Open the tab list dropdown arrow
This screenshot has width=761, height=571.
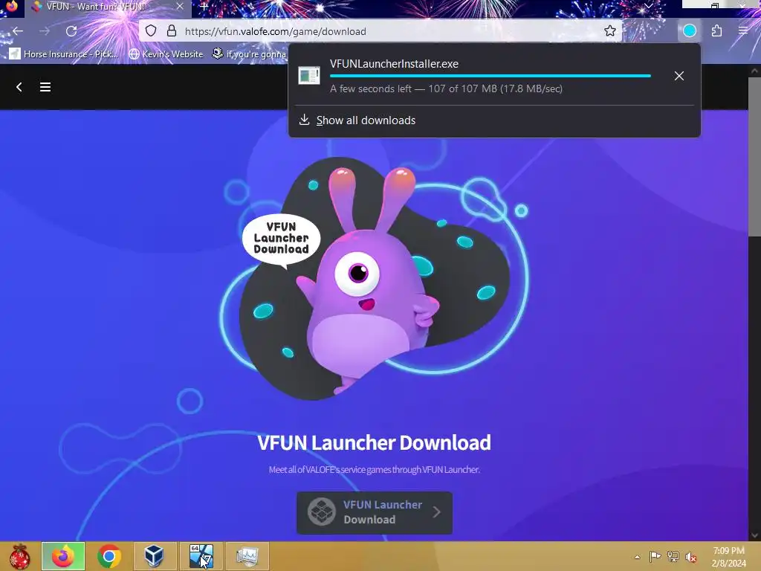(x=648, y=6)
